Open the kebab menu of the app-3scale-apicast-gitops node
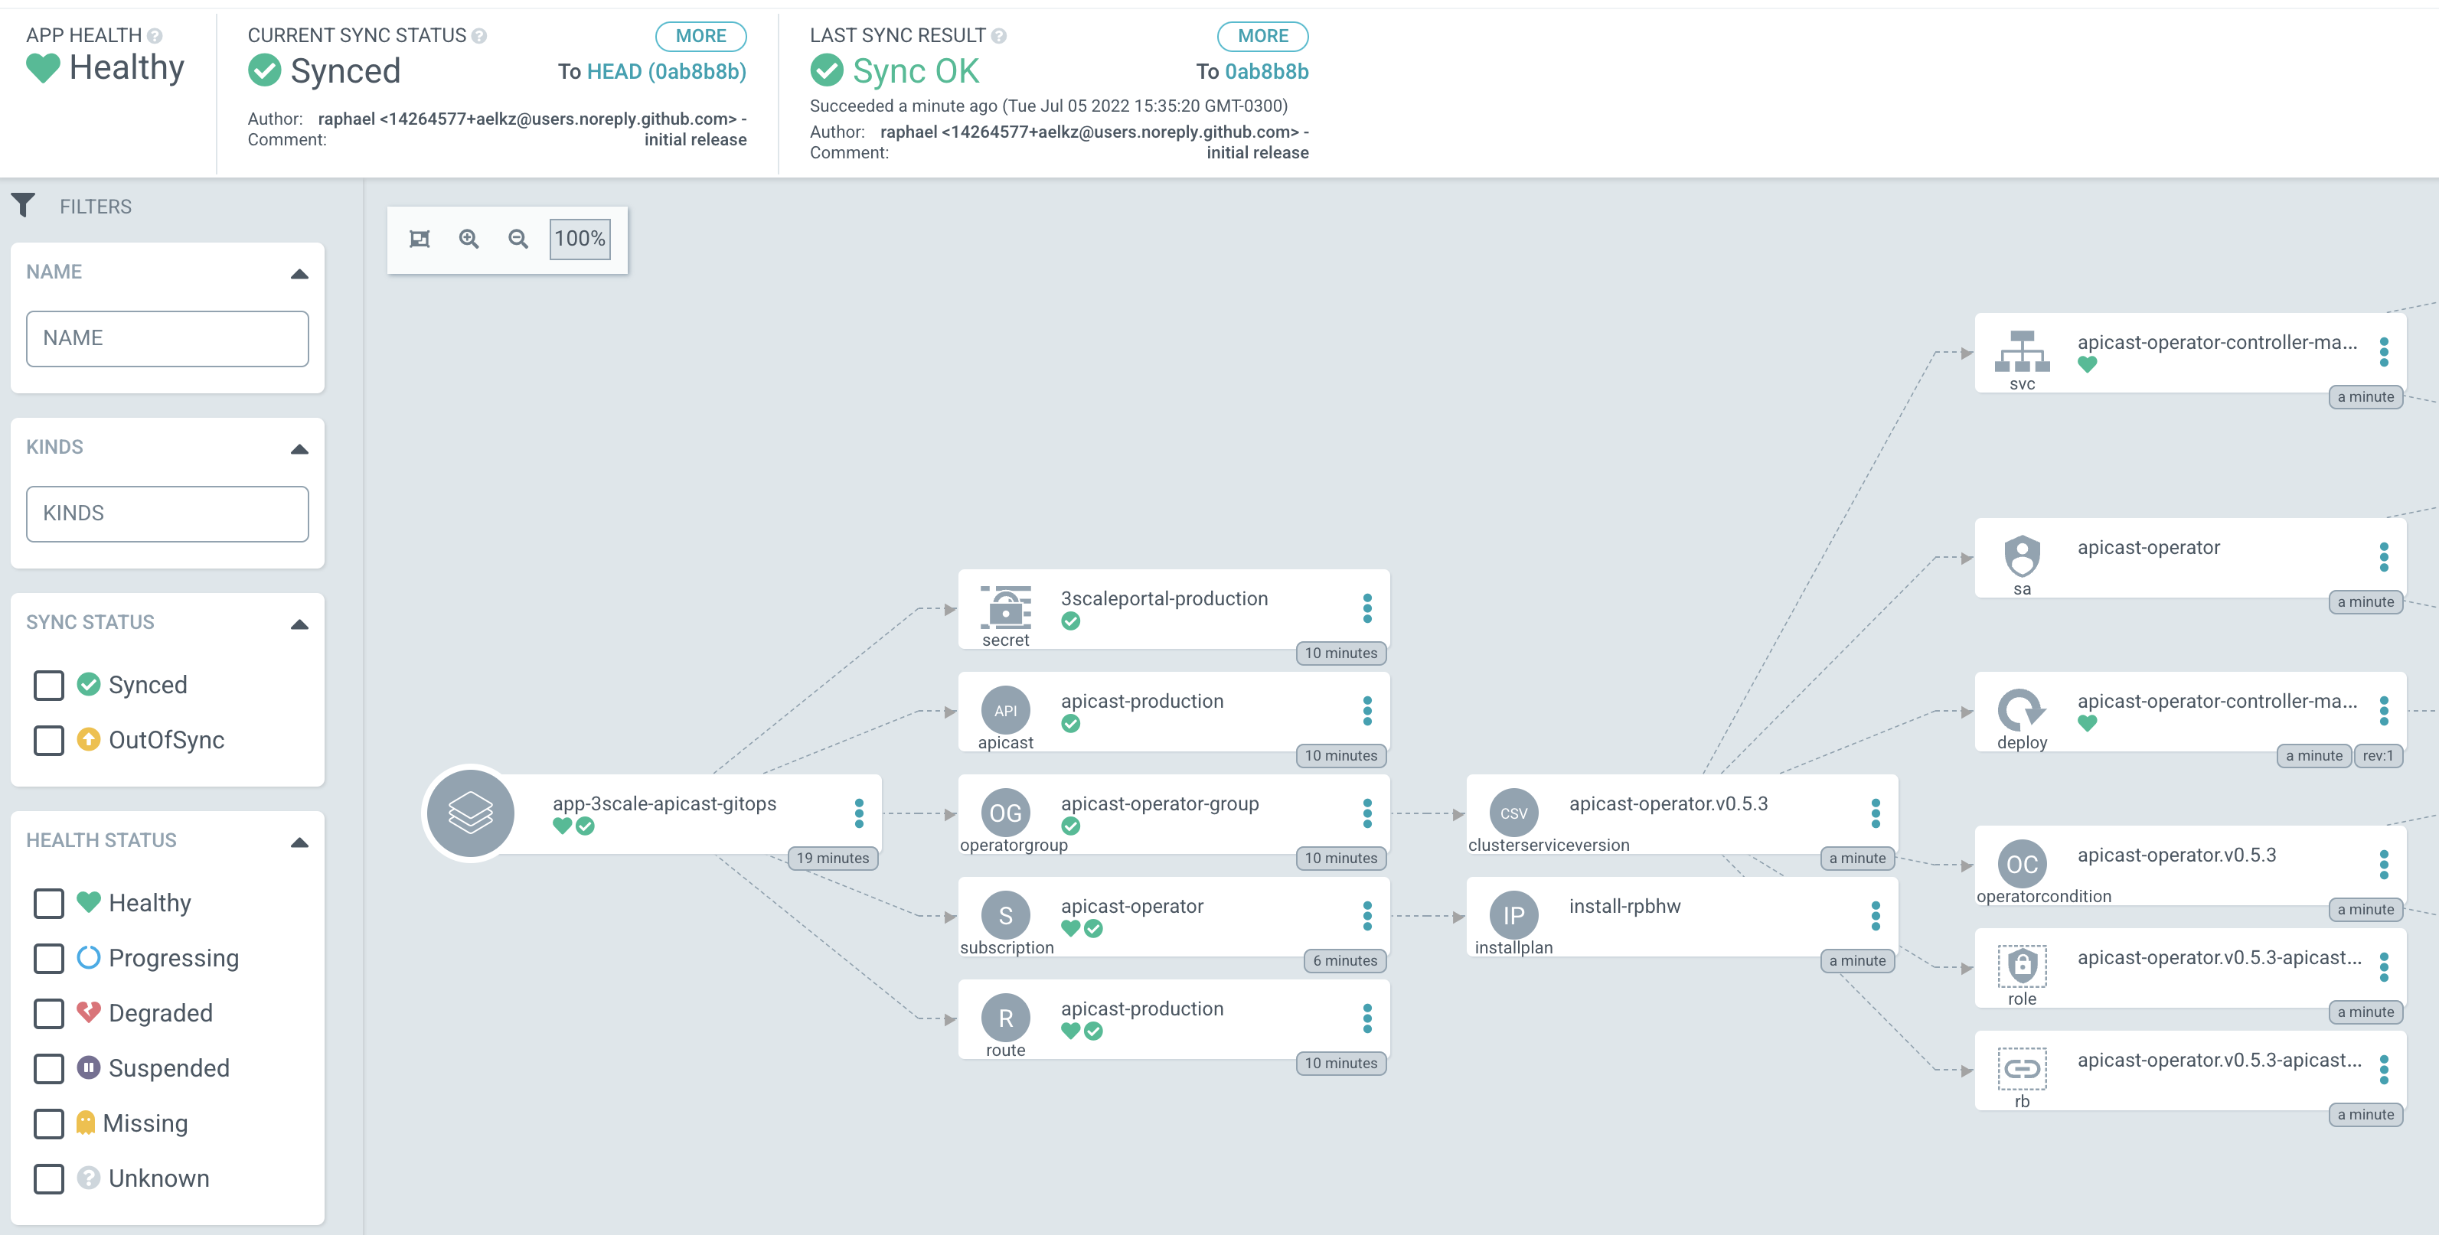The height and width of the screenshot is (1235, 2439). coord(859,813)
